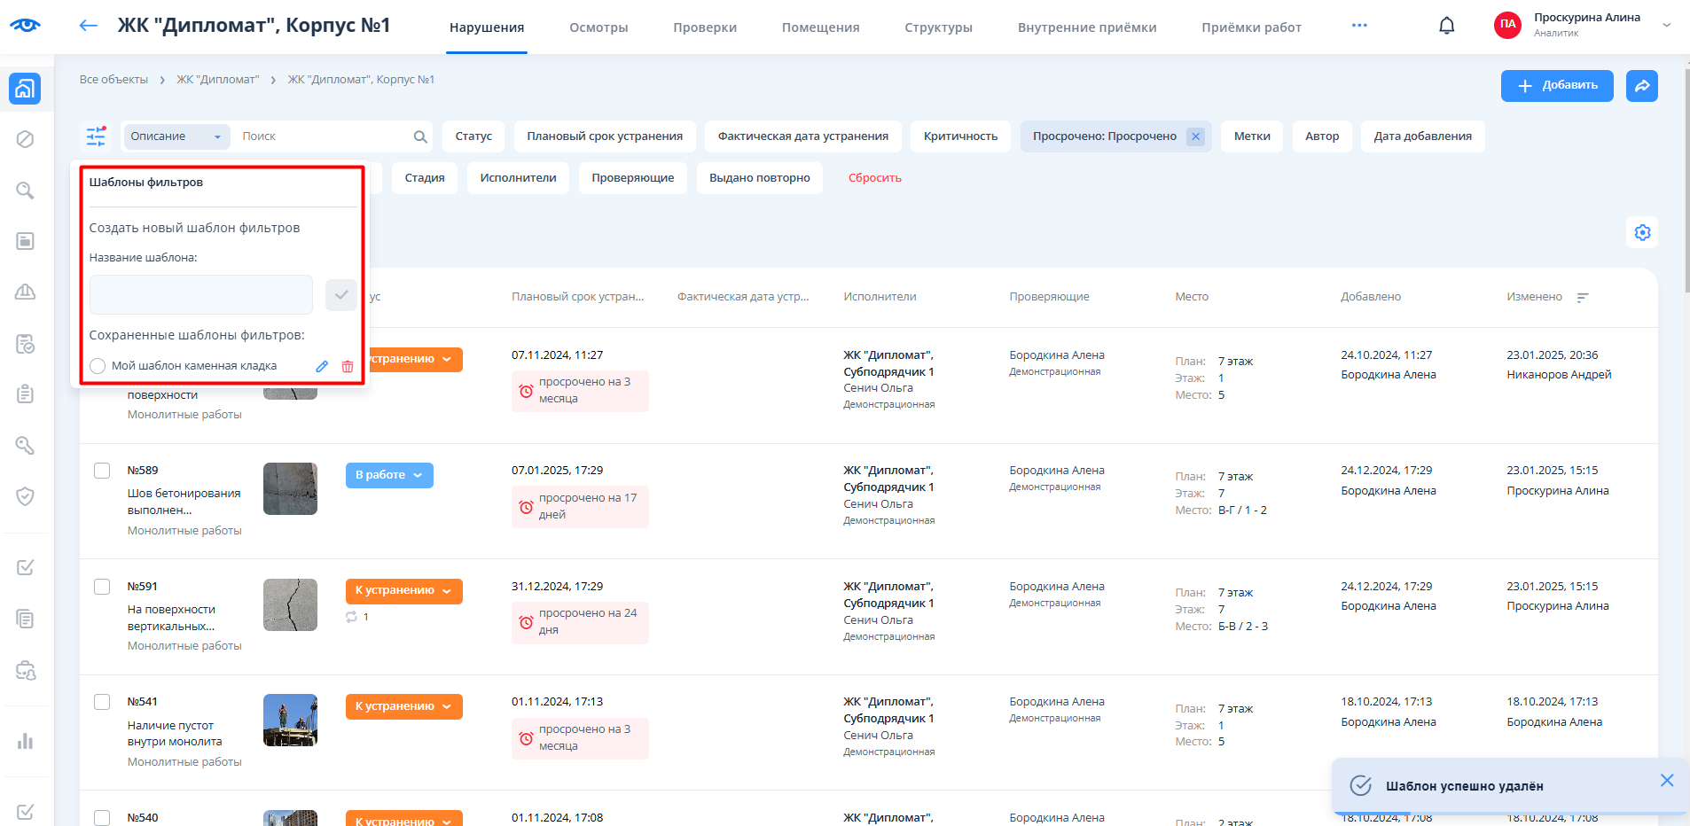The height and width of the screenshot is (826, 1690).
Task: Switch to the 'Осмотры' tab
Action: (599, 27)
